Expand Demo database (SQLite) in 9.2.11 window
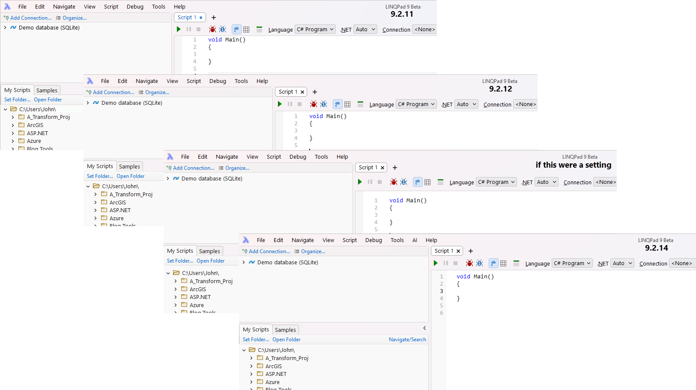The image size is (696, 390). 5,27
